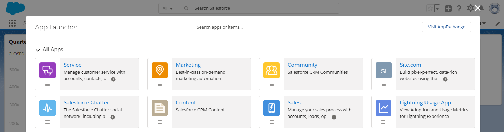This screenshot has width=504, height=132.
Task: Open the Content app title link
Action: pyautogui.click(x=186, y=103)
